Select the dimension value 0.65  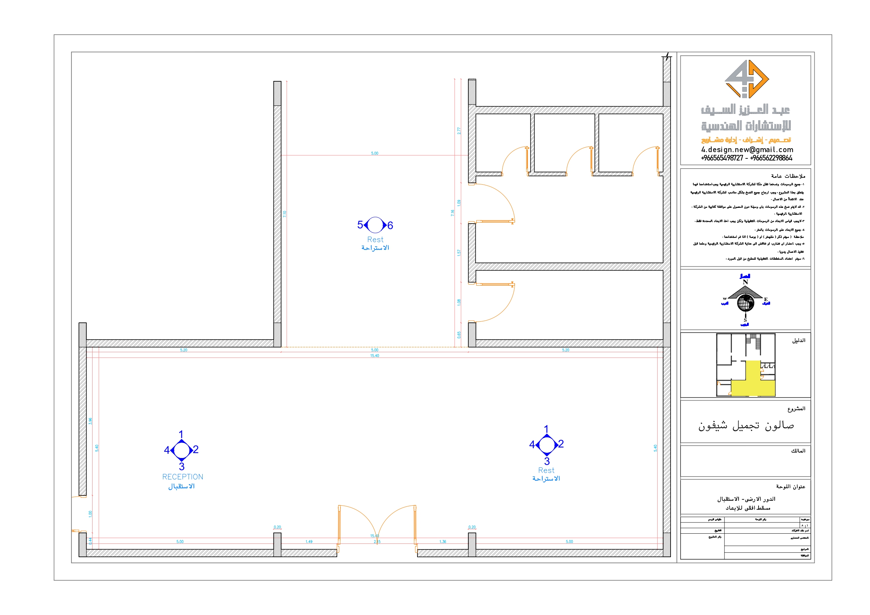click(x=459, y=335)
